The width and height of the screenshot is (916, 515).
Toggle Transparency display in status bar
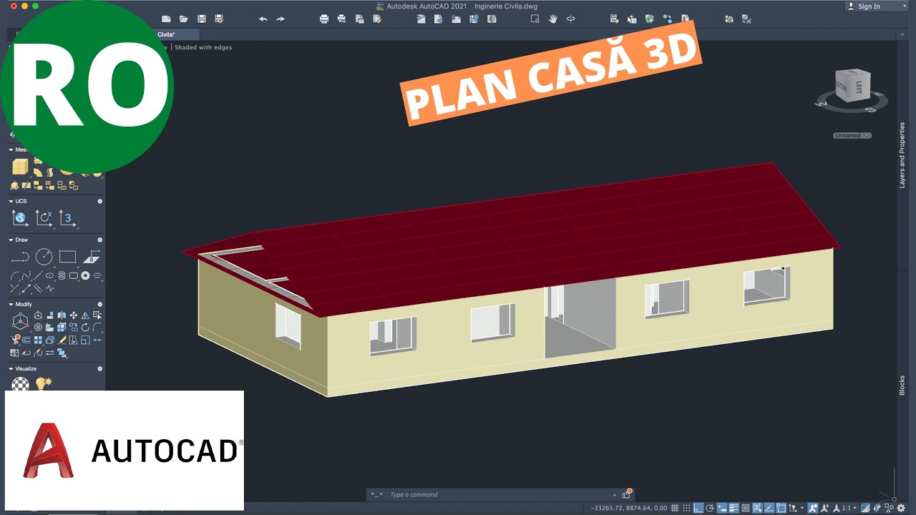tap(746, 508)
